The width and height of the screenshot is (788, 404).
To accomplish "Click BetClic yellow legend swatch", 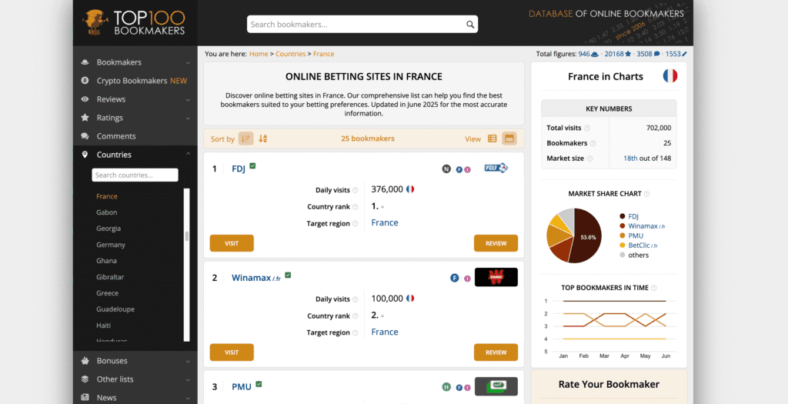I will [x=623, y=245].
